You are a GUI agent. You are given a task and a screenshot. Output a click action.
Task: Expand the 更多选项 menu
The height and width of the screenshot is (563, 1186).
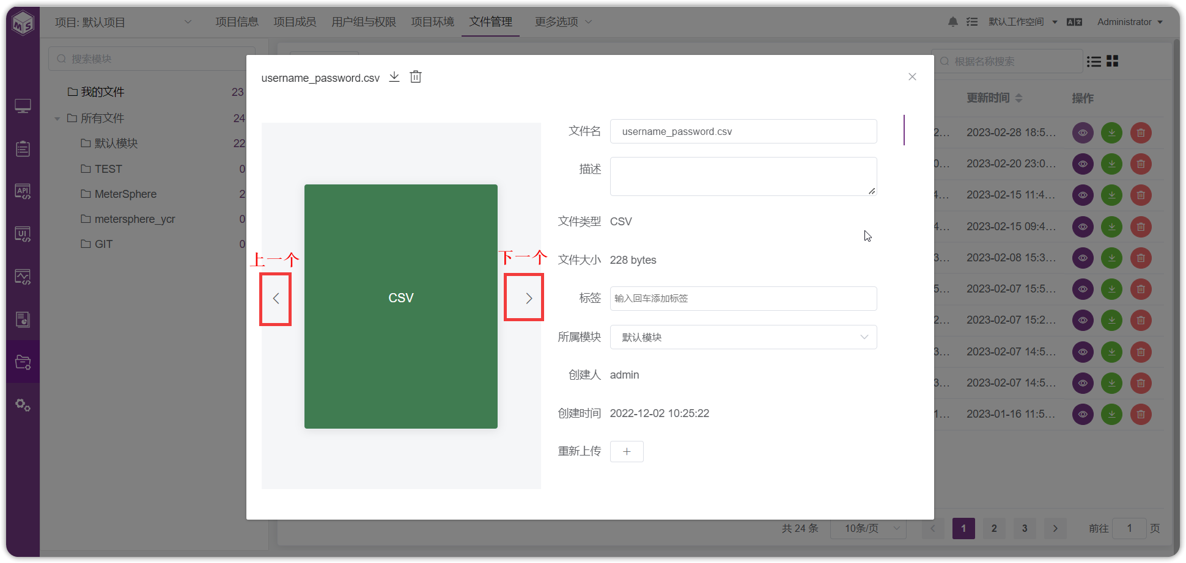tap(563, 22)
